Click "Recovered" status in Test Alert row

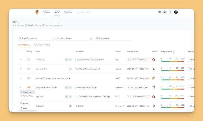click(x=119, y=106)
